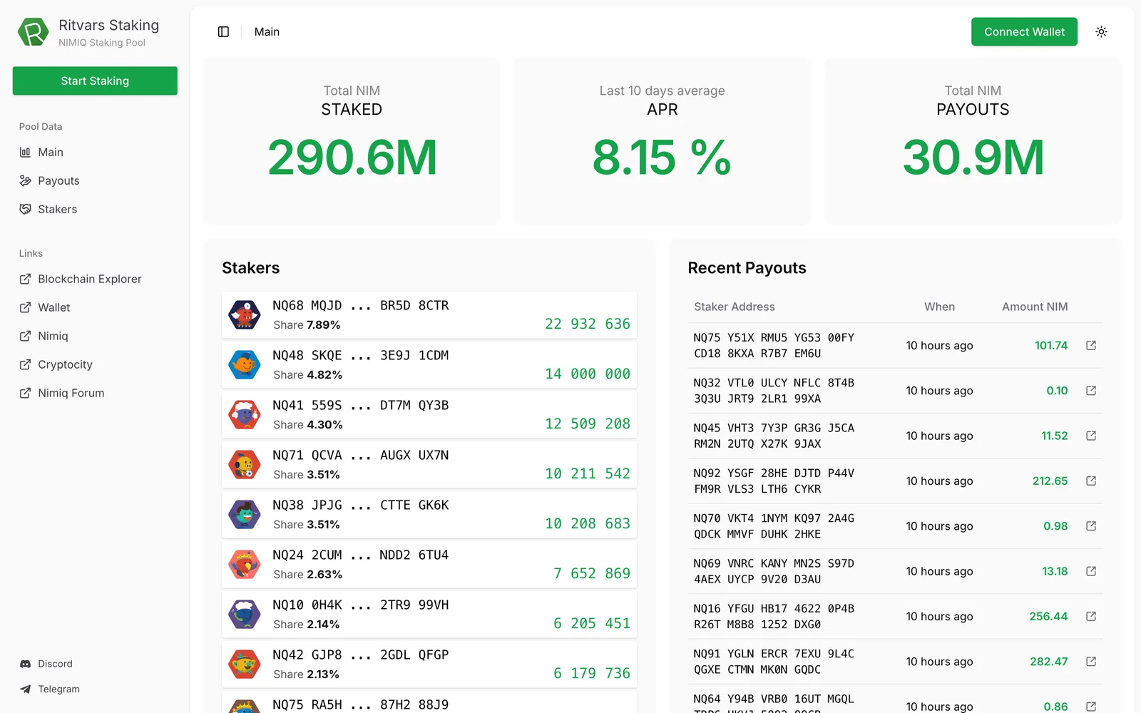The height and width of the screenshot is (713, 1141).
Task: Click payout address starting NQ75 Y51X
Action: coord(774,345)
